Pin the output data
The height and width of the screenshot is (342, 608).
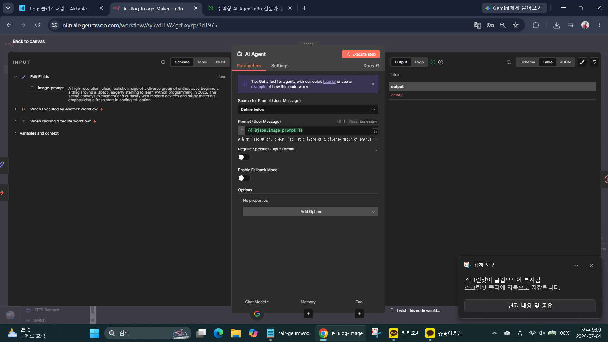tap(594, 62)
